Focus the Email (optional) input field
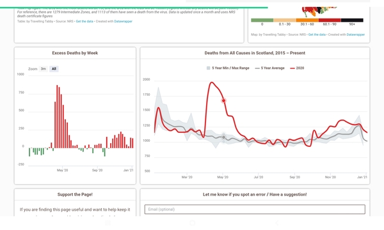Viewport: 384px width, 230px height. (255, 209)
